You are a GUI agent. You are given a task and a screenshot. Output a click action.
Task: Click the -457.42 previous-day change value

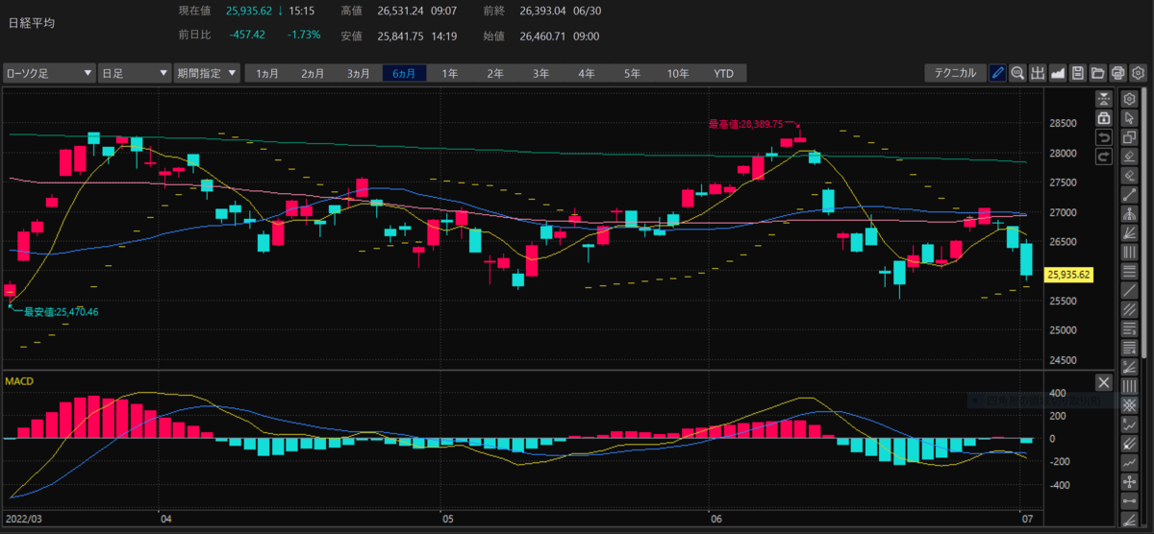click(247, 36)
